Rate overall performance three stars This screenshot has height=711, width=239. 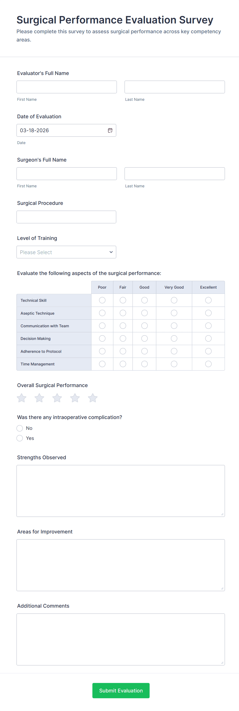pyautogui.click(x=57, y=398)
